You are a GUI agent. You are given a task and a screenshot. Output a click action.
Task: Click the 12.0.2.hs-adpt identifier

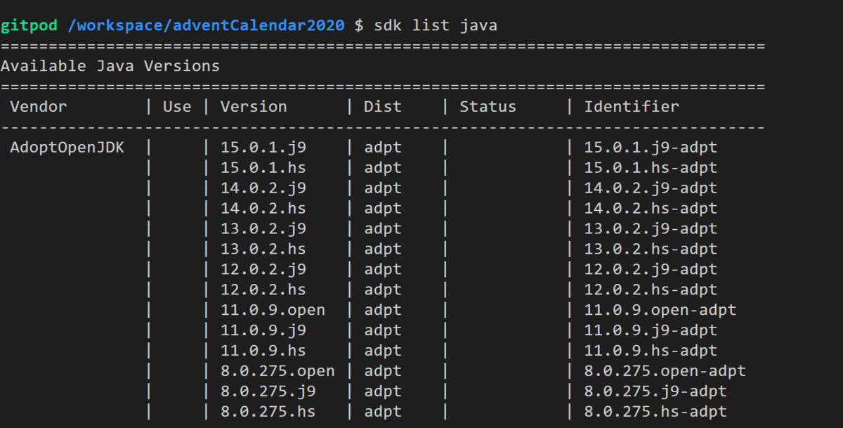point(651,290)
